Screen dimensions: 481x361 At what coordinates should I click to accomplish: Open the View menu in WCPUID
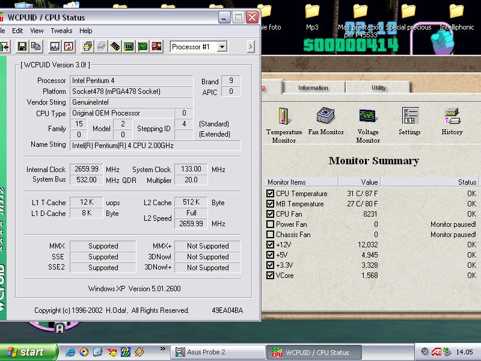point(37,31)
